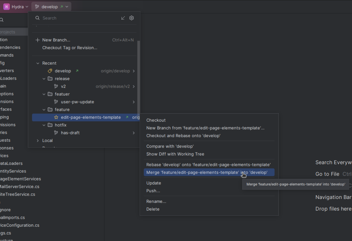Viewport: 352px width, 241px height.
Task: Click the Hydra project icon
Action: click(x=6, y=7)
